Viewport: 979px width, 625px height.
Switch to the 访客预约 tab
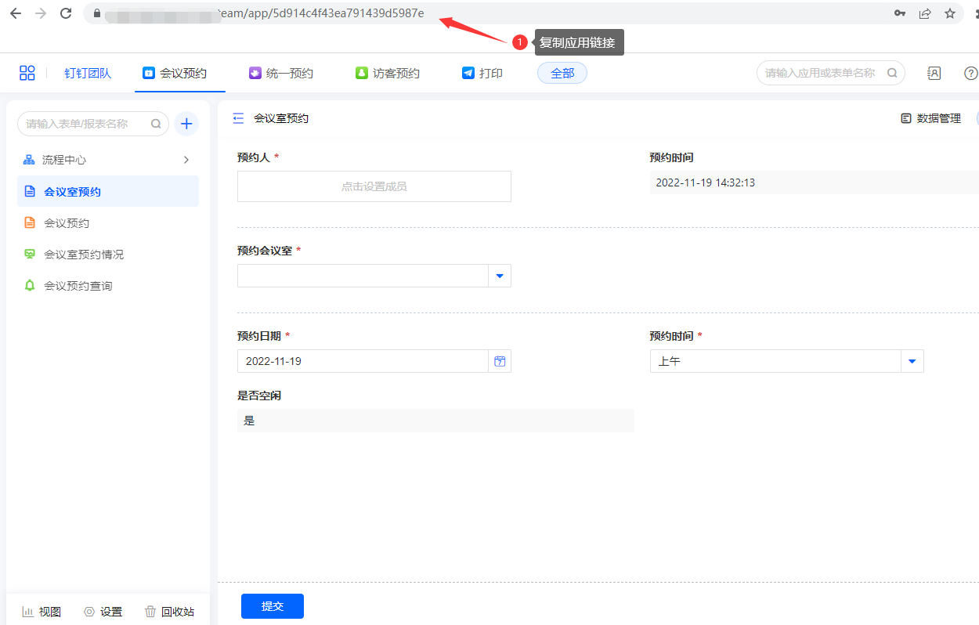tap(388, 73)
